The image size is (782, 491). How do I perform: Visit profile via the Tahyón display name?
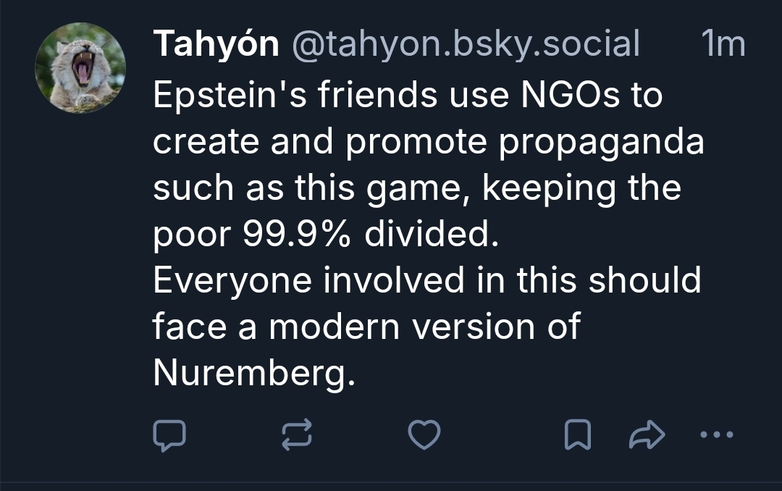click(216, 45)
